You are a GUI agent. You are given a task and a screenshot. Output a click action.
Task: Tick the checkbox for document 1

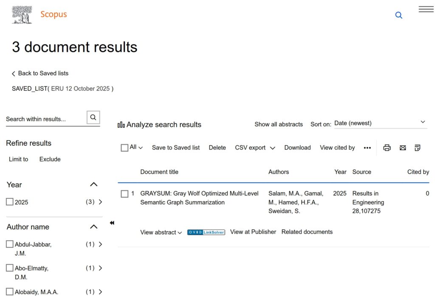[124, 194]
